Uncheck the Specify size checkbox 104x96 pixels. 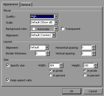pyautogui.click(x=8, y=65)
